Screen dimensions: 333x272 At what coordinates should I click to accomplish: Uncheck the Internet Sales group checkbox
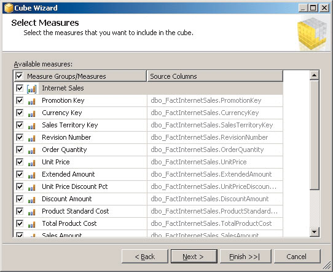(x=20, y=88)
